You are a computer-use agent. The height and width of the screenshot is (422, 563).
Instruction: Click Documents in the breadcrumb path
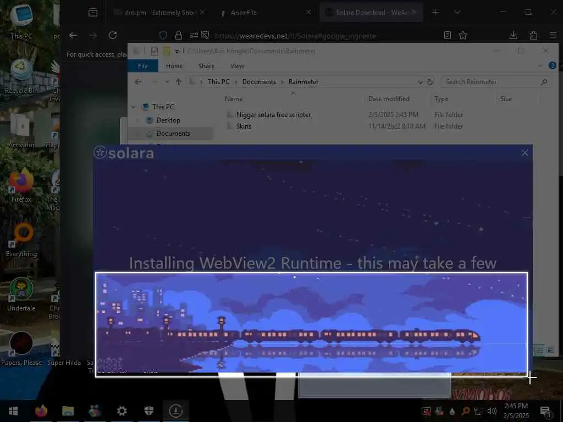[260, 82]
